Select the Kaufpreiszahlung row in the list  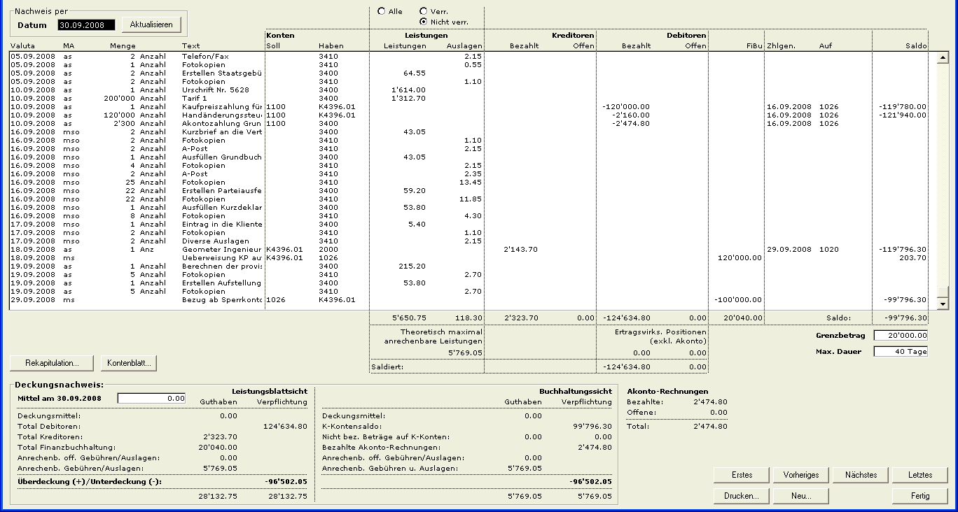(221, 107)
